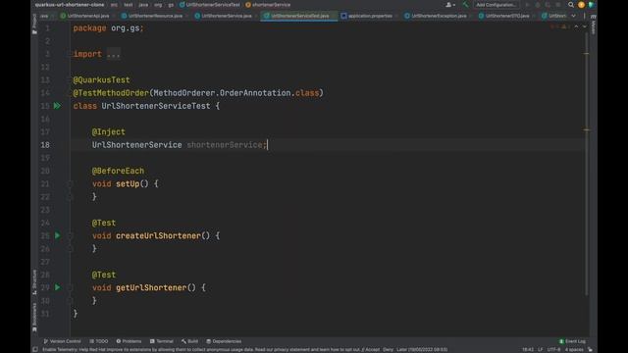Change '4 spaces' indent setting
The height and width of the screenshot is (353, 628).
click(574, 349)
